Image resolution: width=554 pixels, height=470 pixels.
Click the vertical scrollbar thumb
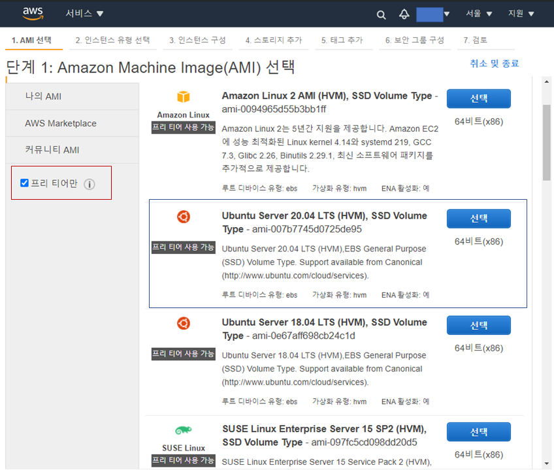(547, 143)
